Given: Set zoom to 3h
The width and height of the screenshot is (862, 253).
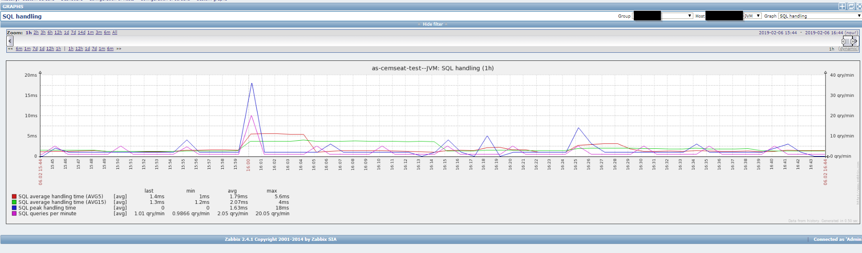Looking at the screenshot, I should click(43, 32).
